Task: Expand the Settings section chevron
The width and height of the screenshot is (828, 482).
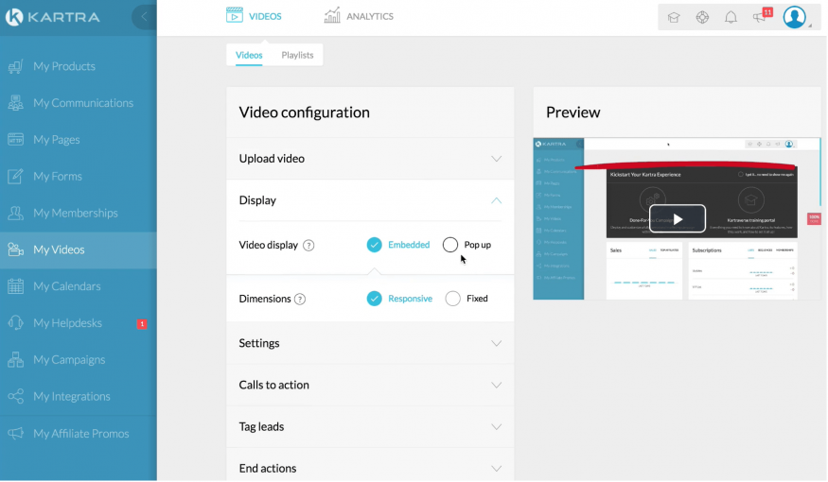Action: pos(496,343)
